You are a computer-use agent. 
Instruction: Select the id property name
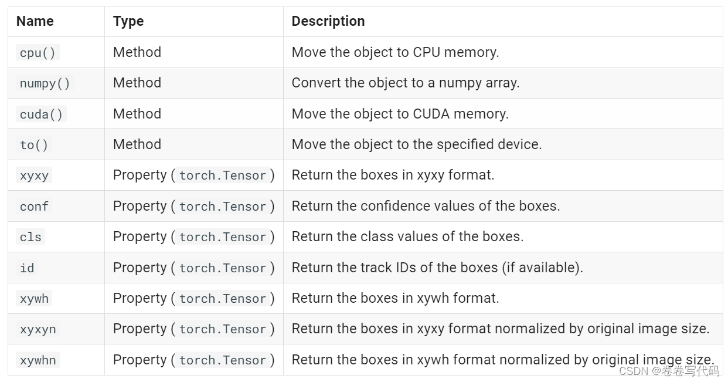tap(27, 268)
